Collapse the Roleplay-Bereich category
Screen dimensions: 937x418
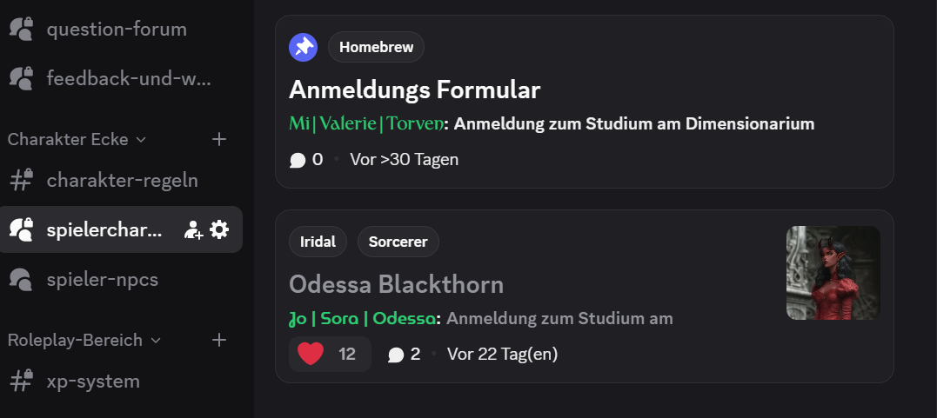84,340
